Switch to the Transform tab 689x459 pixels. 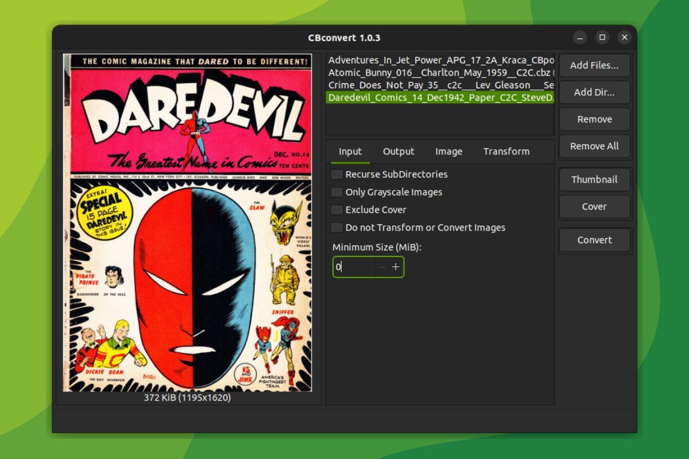click(x=506, y=151)
